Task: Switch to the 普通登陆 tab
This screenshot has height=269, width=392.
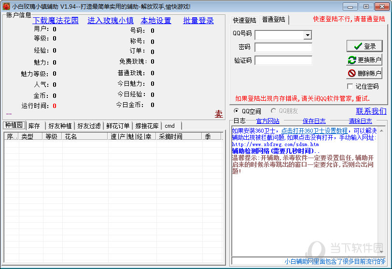Action: coord(274,19)
